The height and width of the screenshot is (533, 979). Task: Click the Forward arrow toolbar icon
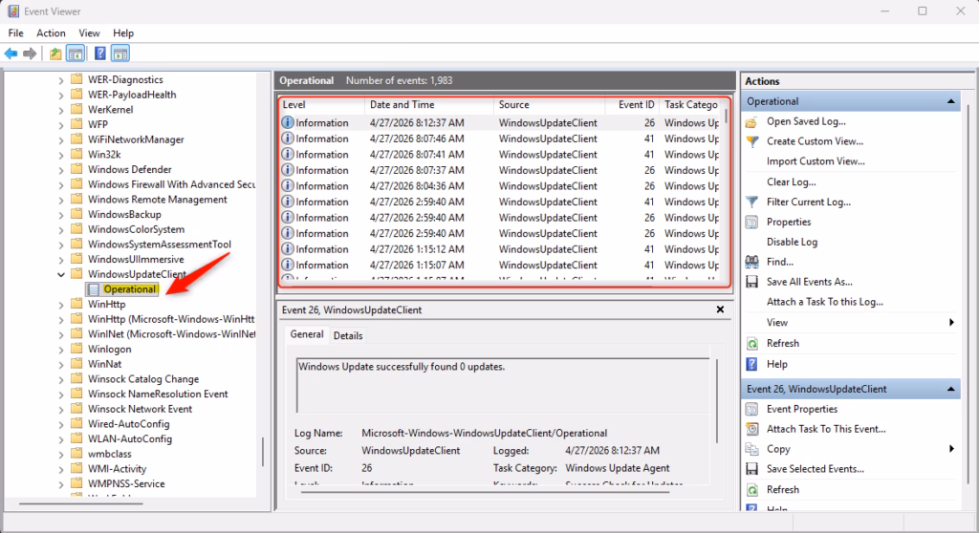[30, 53]
